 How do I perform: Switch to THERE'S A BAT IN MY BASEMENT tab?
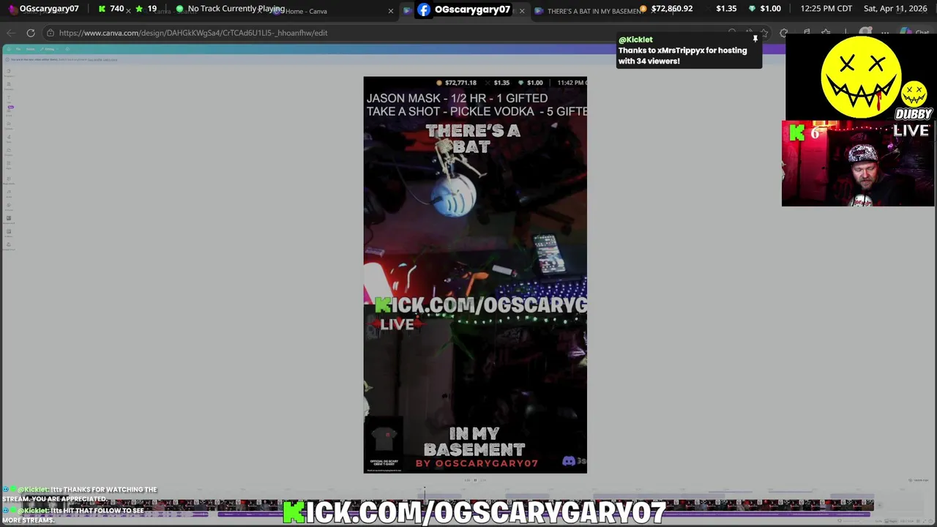click(593, 11)
